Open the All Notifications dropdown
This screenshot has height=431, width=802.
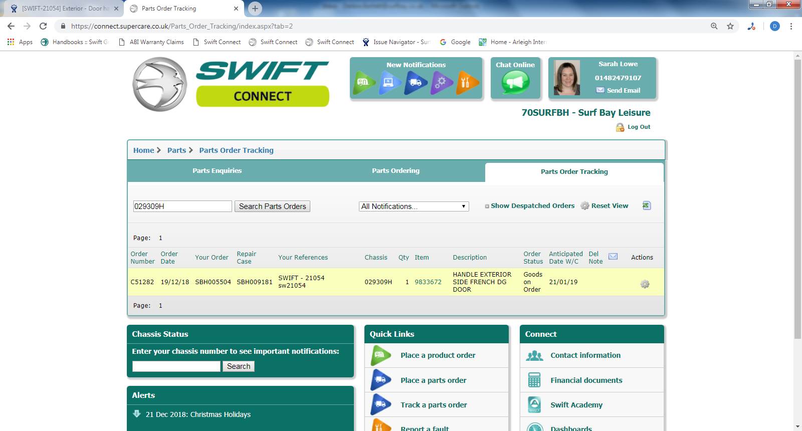[x=414, y=206]
